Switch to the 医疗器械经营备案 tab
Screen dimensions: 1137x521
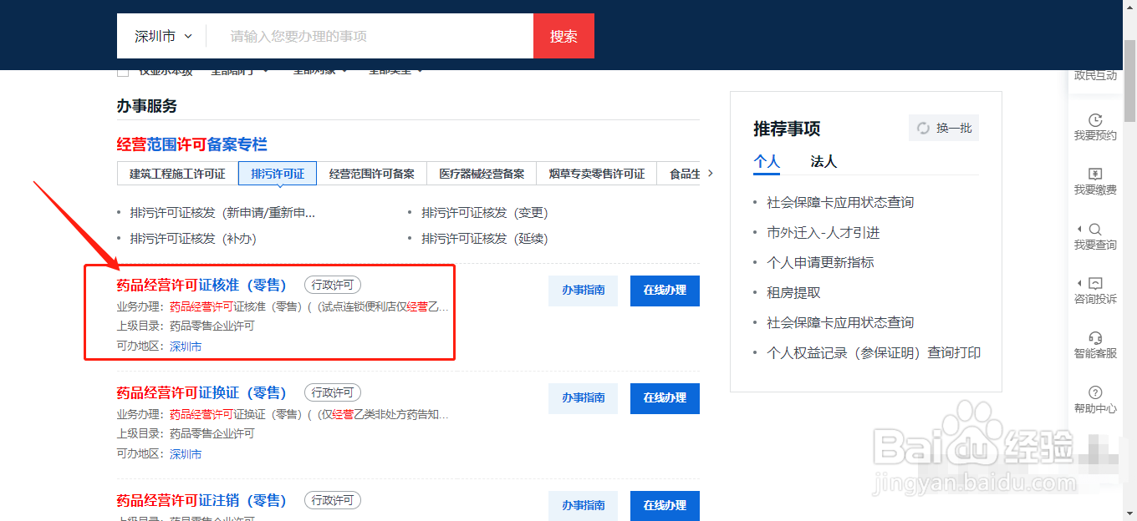[x=482, y=173]
